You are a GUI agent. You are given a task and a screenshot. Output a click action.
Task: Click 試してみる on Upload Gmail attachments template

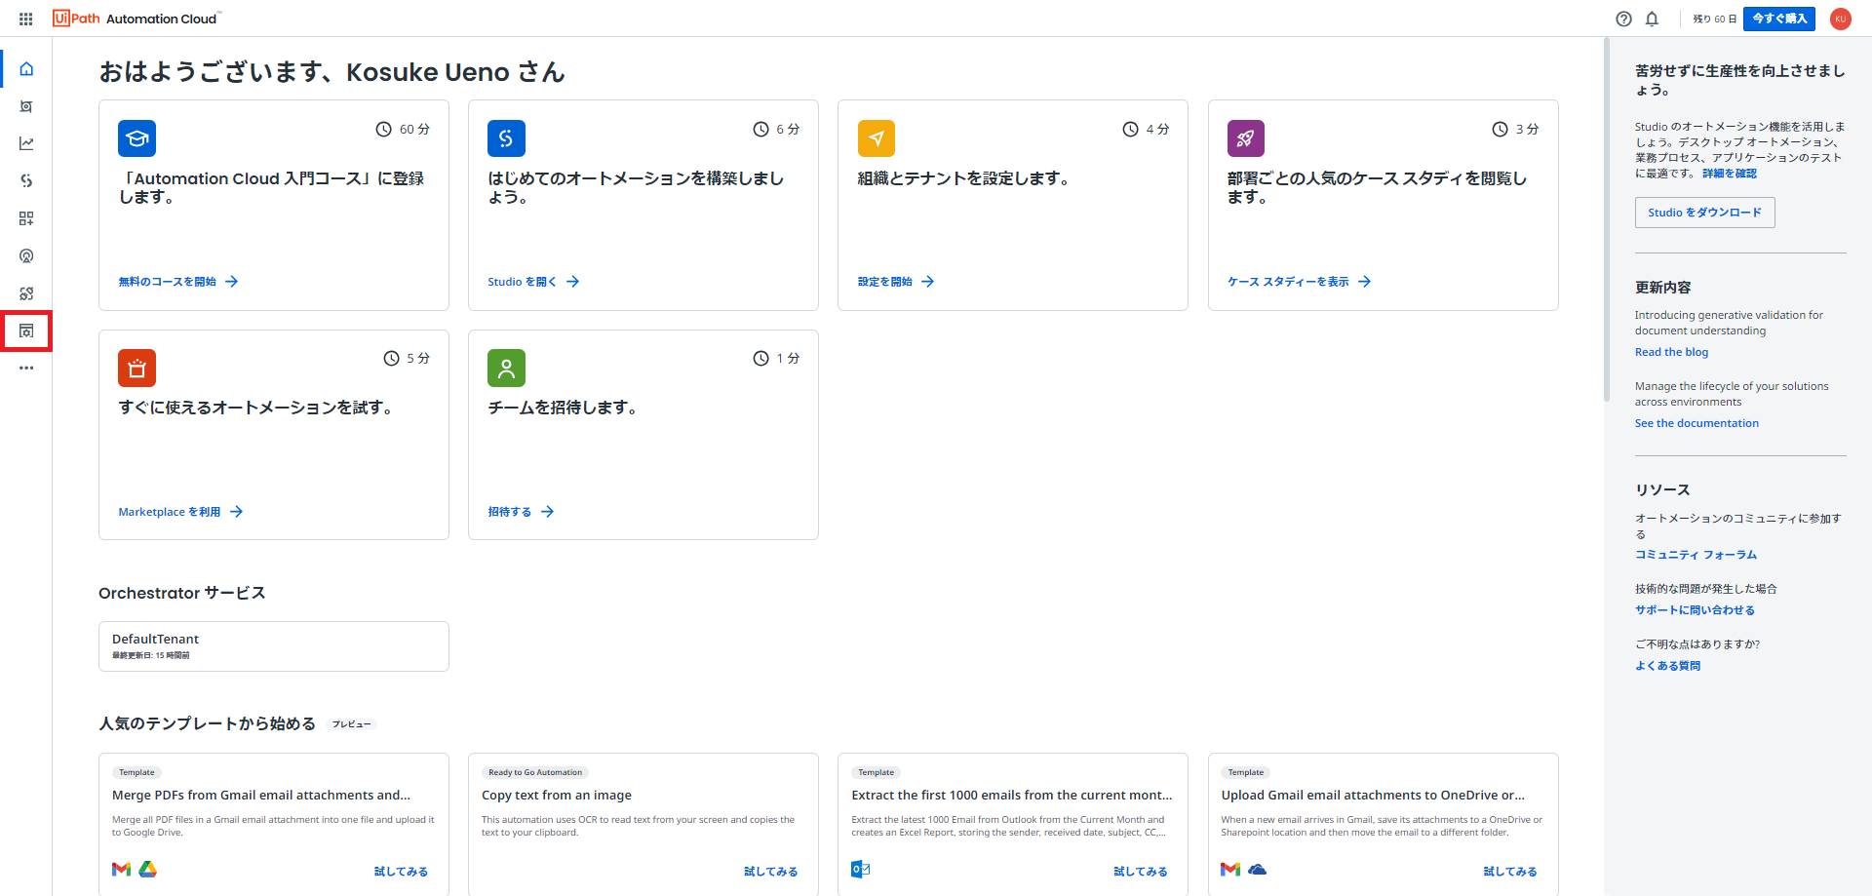pyautogui.click(x=1510, y=872)
